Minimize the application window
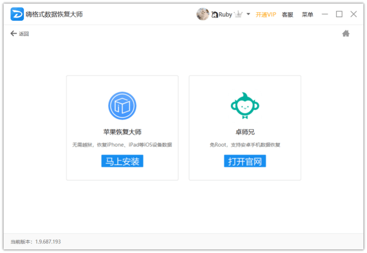The height and width of the screenshot is (253, 367). 325,14
